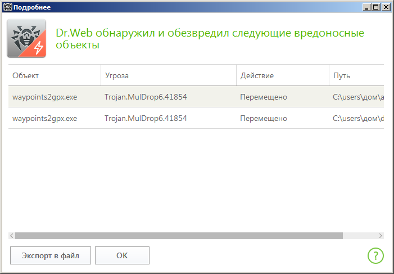Click the horizontal scrollbar left arrow
This screenshot has width=394, height=274.
pyautogui.click(x=12, y=236)
